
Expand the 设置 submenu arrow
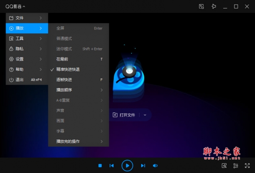(x=41, y=59)
